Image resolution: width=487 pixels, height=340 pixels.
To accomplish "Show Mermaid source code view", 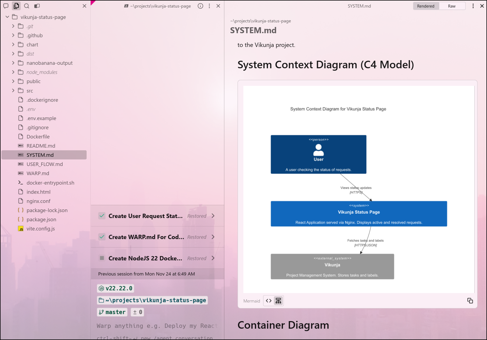I will click(x=269, y=301).
